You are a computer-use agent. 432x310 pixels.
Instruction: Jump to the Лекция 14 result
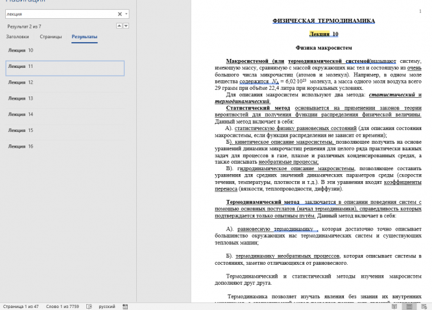point(65,115)
